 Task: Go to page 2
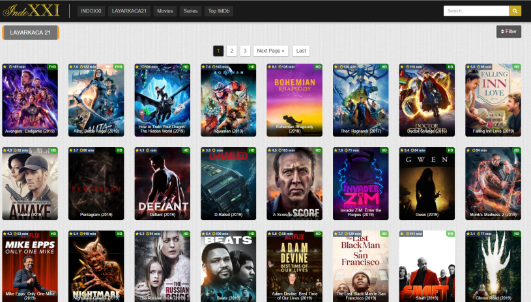point(231,51)
